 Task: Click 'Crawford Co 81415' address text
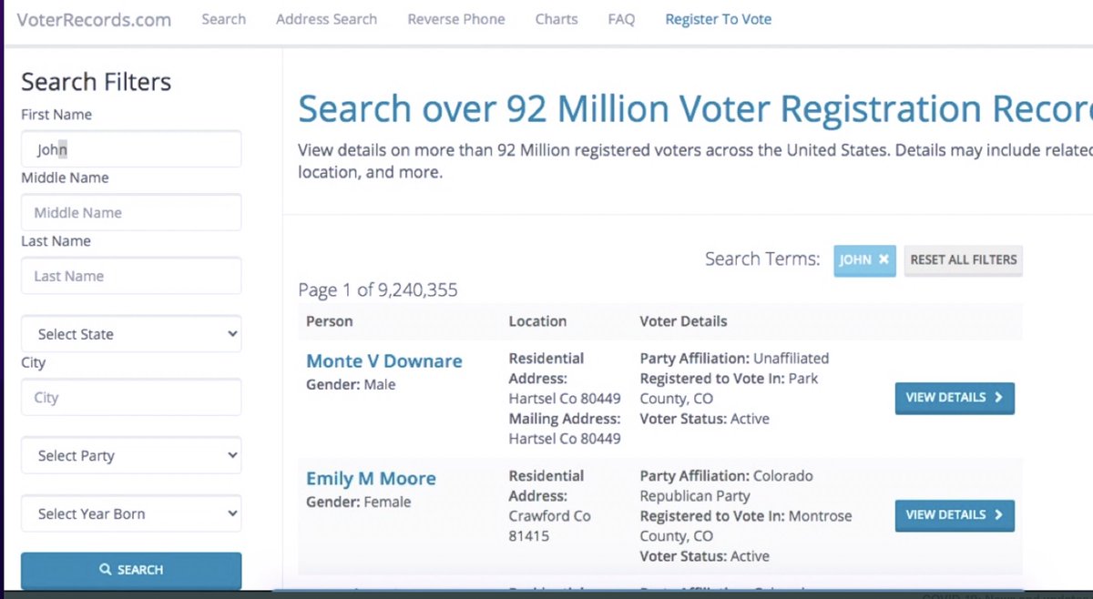coord(550,526)
